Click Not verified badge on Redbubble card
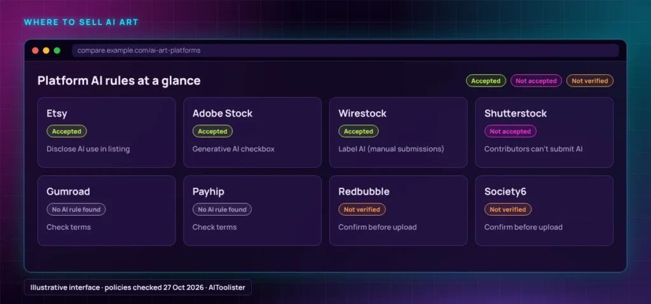 click(x=362, y=209)
